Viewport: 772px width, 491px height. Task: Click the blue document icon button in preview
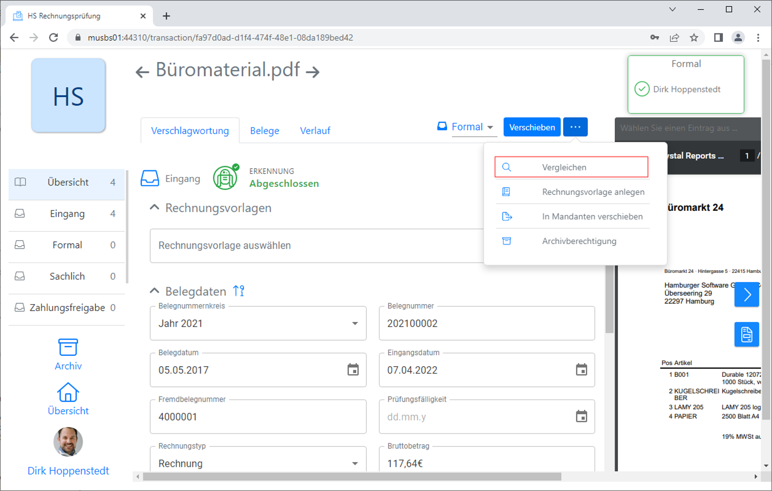746,335
